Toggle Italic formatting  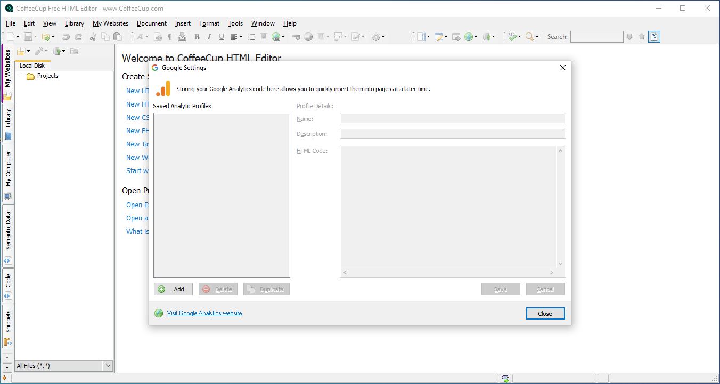(x=209, y=37)
